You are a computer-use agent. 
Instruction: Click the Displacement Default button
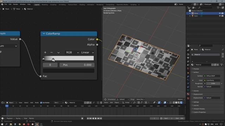tap(212, 98)
